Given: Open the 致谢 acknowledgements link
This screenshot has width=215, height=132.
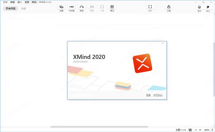Looking at the screenshot, I should (148, 95).
